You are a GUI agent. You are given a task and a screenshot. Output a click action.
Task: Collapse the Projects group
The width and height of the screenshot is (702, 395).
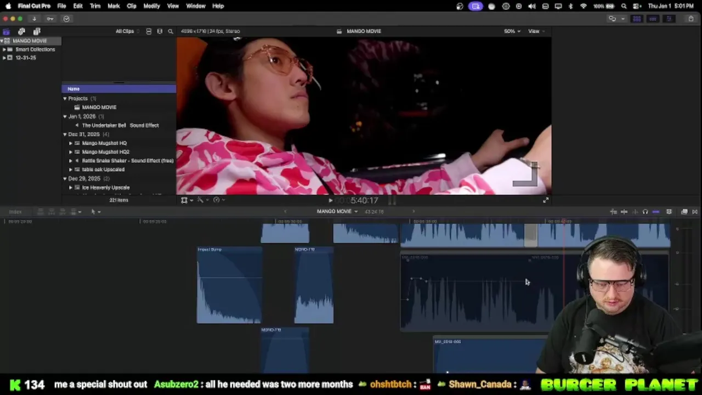tap(65, 99)
